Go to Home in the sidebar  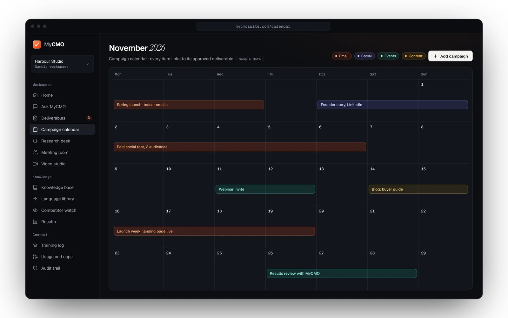(62, 95)
